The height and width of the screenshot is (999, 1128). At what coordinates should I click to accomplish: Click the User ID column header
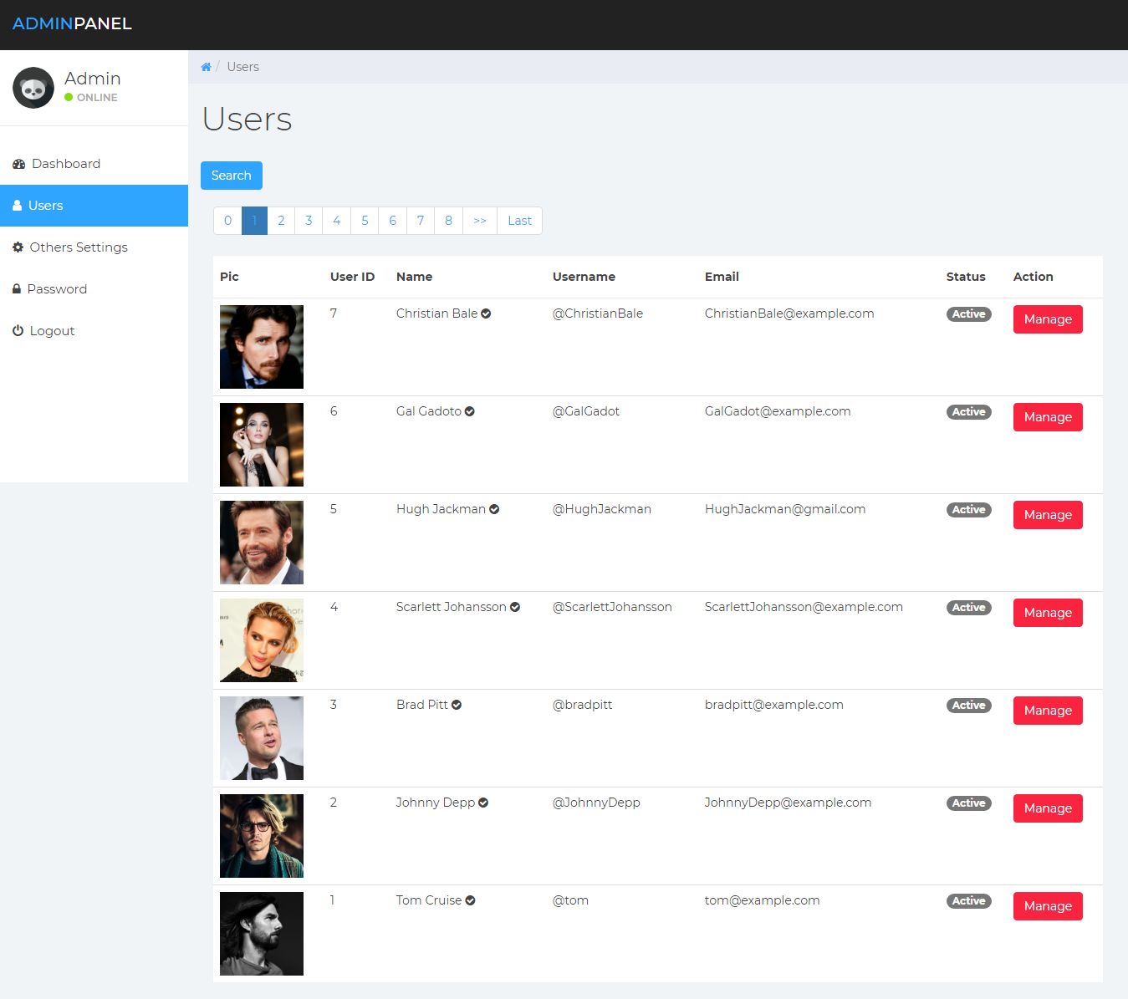(352, 277)
